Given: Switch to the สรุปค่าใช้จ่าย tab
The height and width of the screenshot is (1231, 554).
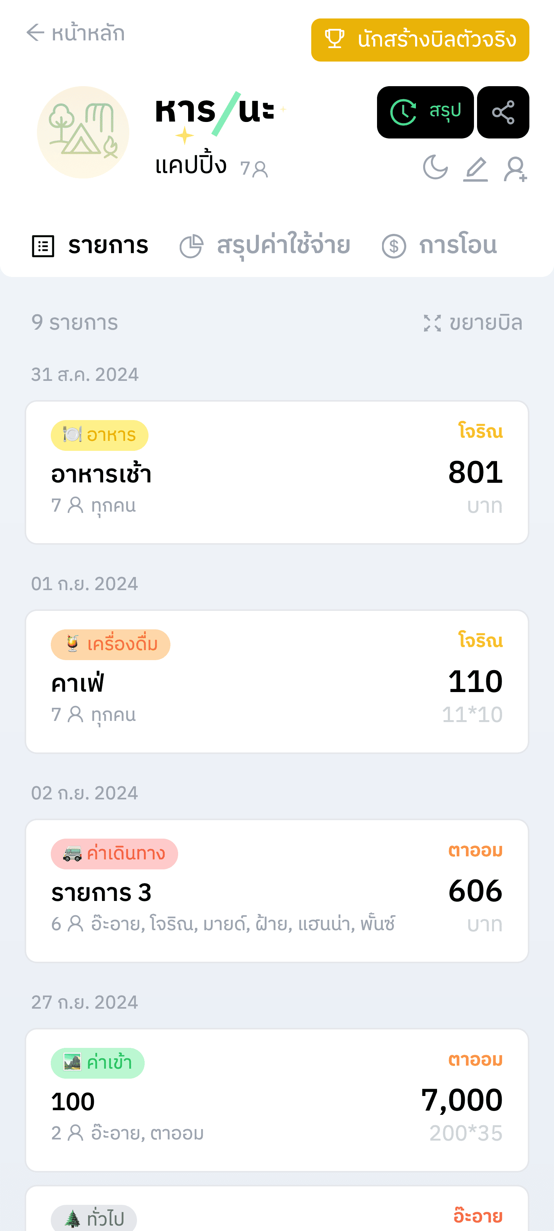Looking at the screenshot, I should tap(265, 246).
